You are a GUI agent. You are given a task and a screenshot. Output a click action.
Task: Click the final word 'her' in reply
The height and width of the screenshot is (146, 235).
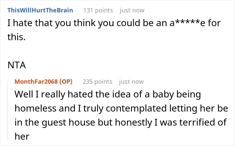(x=22, y=136)
